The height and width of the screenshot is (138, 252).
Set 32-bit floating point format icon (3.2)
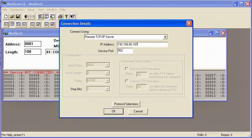pos(32,24)
